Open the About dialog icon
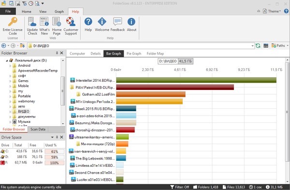 [131, 22]
